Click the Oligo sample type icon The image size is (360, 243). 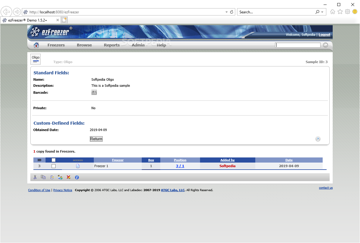coord(36,59)
